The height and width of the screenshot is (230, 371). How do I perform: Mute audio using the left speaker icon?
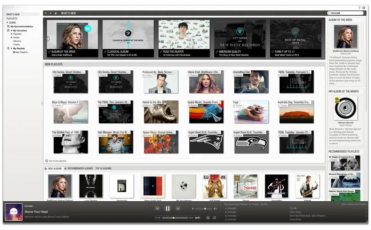click(192, 209)
